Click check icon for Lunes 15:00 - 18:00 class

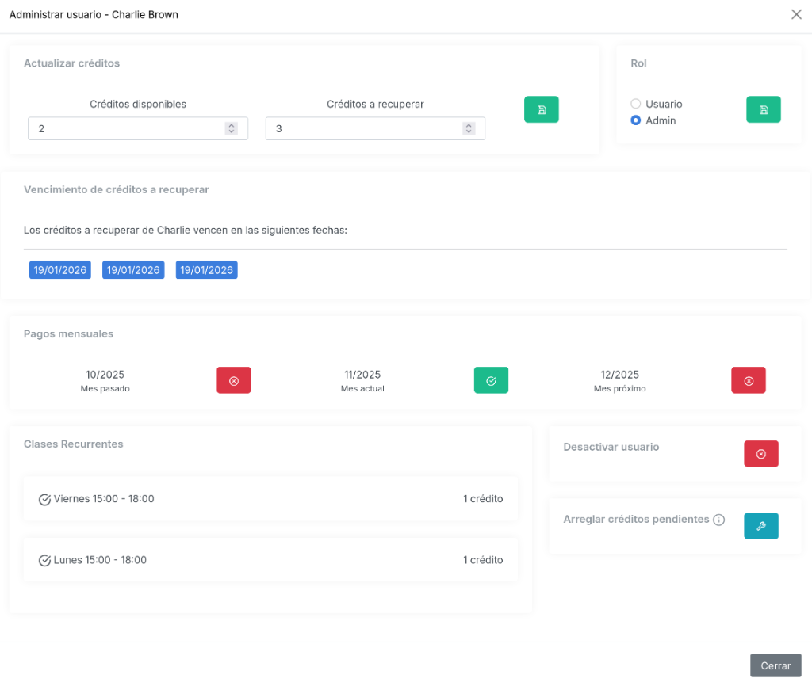click(x=45, y=560)
